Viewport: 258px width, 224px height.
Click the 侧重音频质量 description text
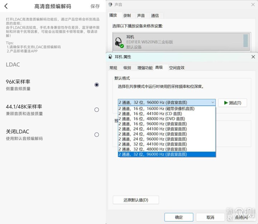coord(18,89)
